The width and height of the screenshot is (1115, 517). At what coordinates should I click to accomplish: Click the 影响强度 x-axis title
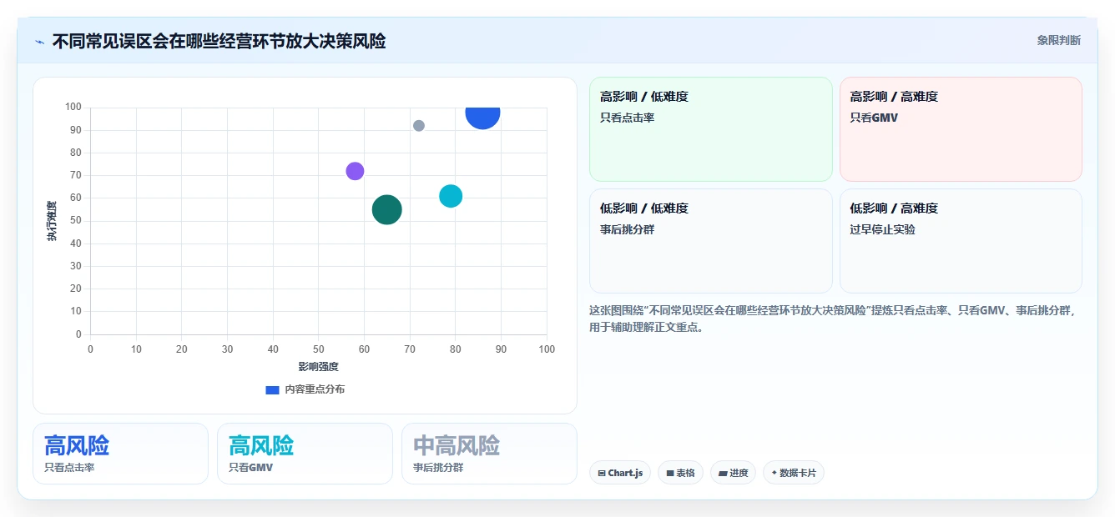pyautogui.click(x=318, y=366)
